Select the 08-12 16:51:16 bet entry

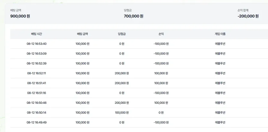pos(37,93)
